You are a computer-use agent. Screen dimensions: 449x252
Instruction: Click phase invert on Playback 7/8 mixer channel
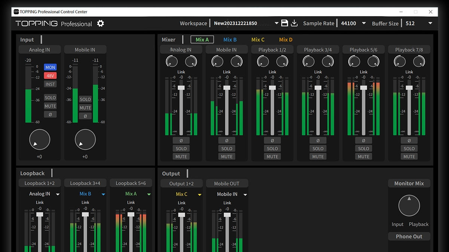pyautogui.click(x=409, y=140)
